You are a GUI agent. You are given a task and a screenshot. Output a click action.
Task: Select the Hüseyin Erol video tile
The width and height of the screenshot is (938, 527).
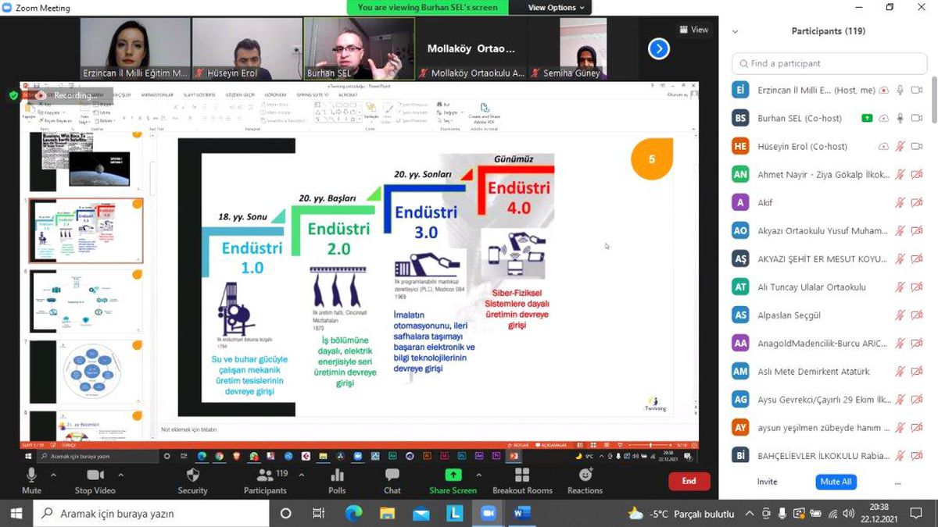pyautogui.click(x=247, y=49)
